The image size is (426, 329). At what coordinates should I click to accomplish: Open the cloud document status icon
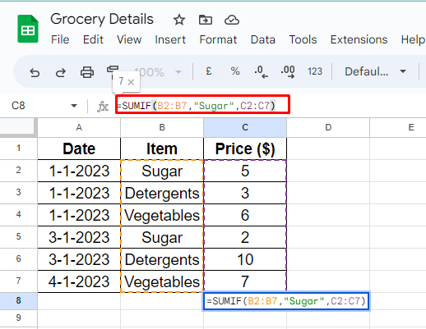[x=232, y=20]
